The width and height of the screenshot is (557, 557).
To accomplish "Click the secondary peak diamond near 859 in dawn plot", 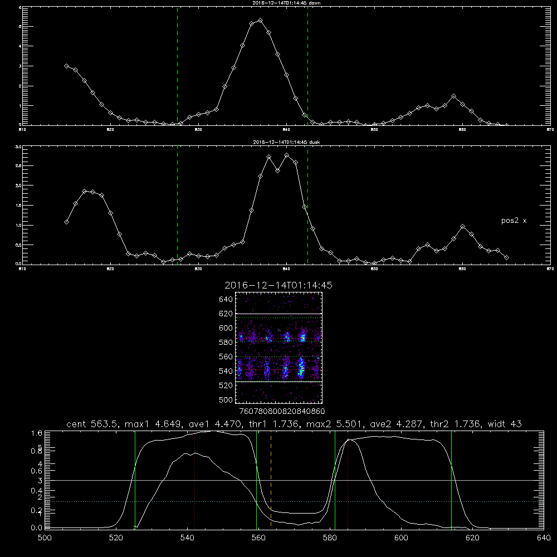I will (453, 96).
